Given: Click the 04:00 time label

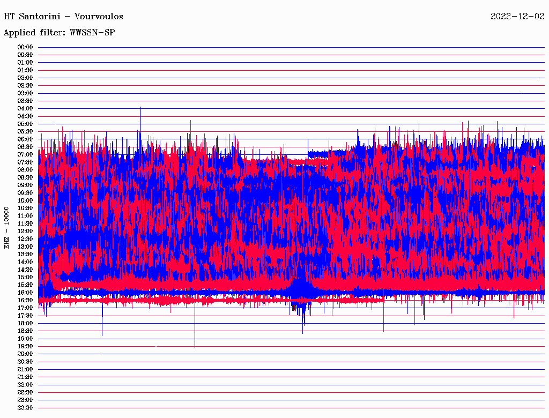Looking at the screenshot, I should [25, 108].
